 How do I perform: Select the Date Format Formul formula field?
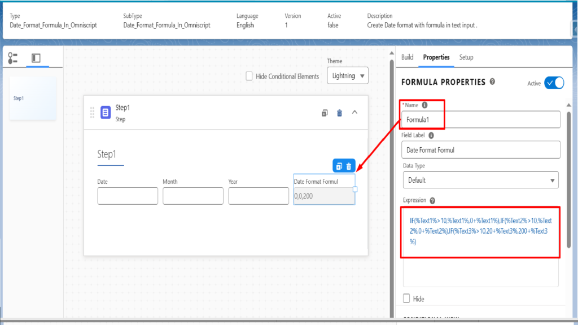[x=325, y=196]
